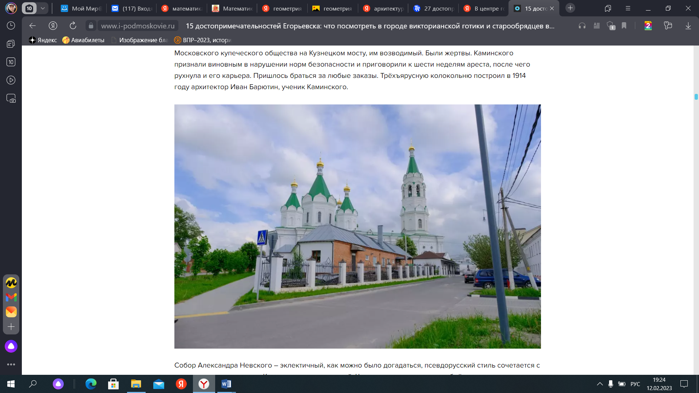Image resolution: width=699 pixels, height=393 pixels.
Task: Enable reader mode icon in address bar
Action: tap(597, 25)
